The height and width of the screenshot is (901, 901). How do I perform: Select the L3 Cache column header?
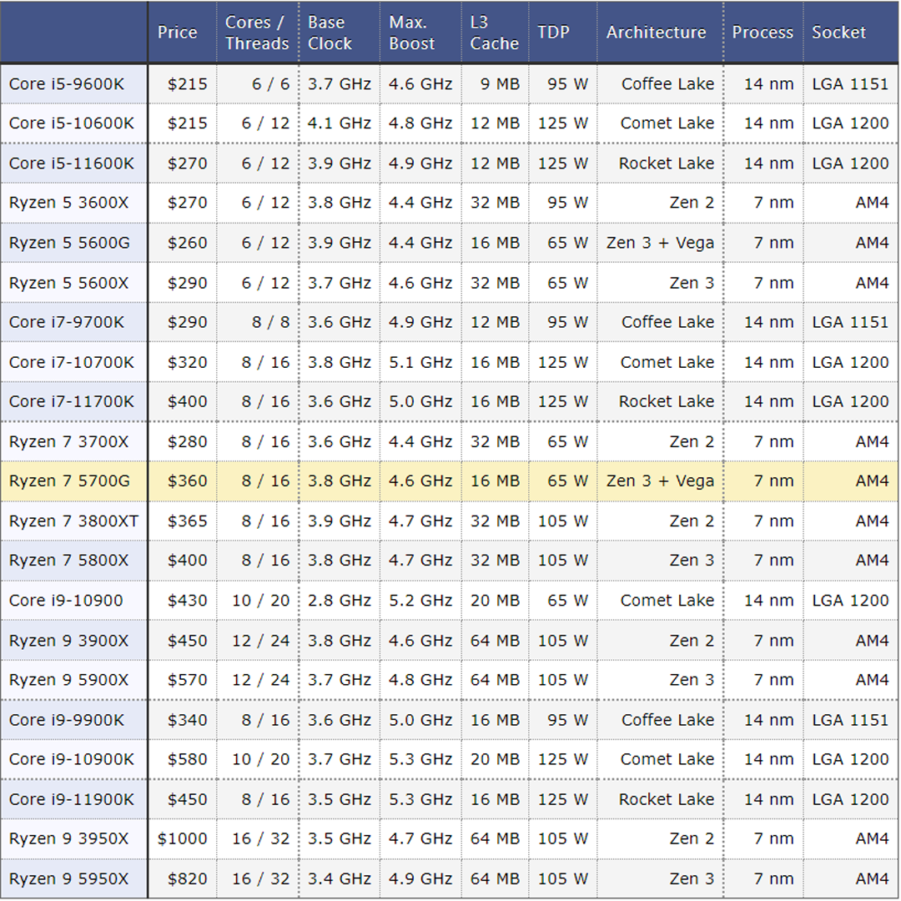[494, 33]
